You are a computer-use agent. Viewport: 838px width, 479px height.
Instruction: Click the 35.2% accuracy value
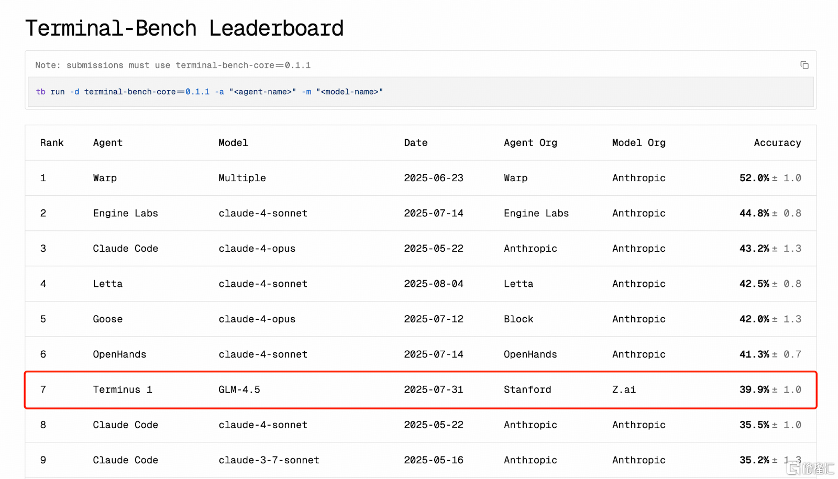pos(754,460)
